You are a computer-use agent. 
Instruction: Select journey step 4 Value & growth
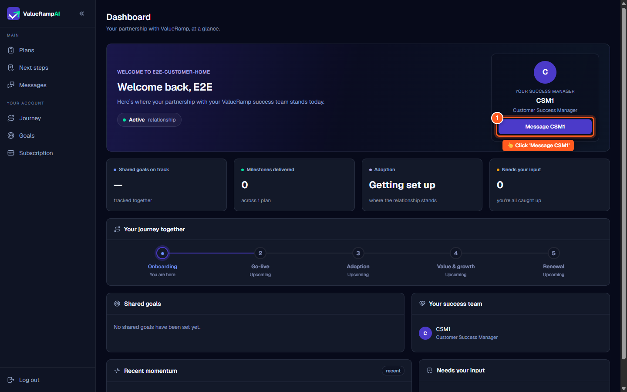456,253
